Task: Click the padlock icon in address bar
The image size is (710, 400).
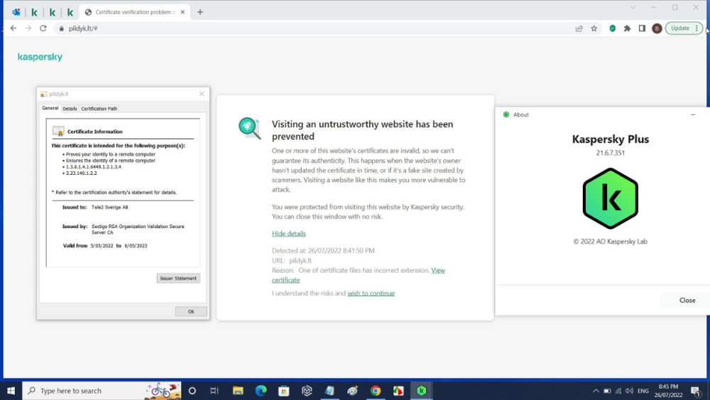Action: (62, 28)
